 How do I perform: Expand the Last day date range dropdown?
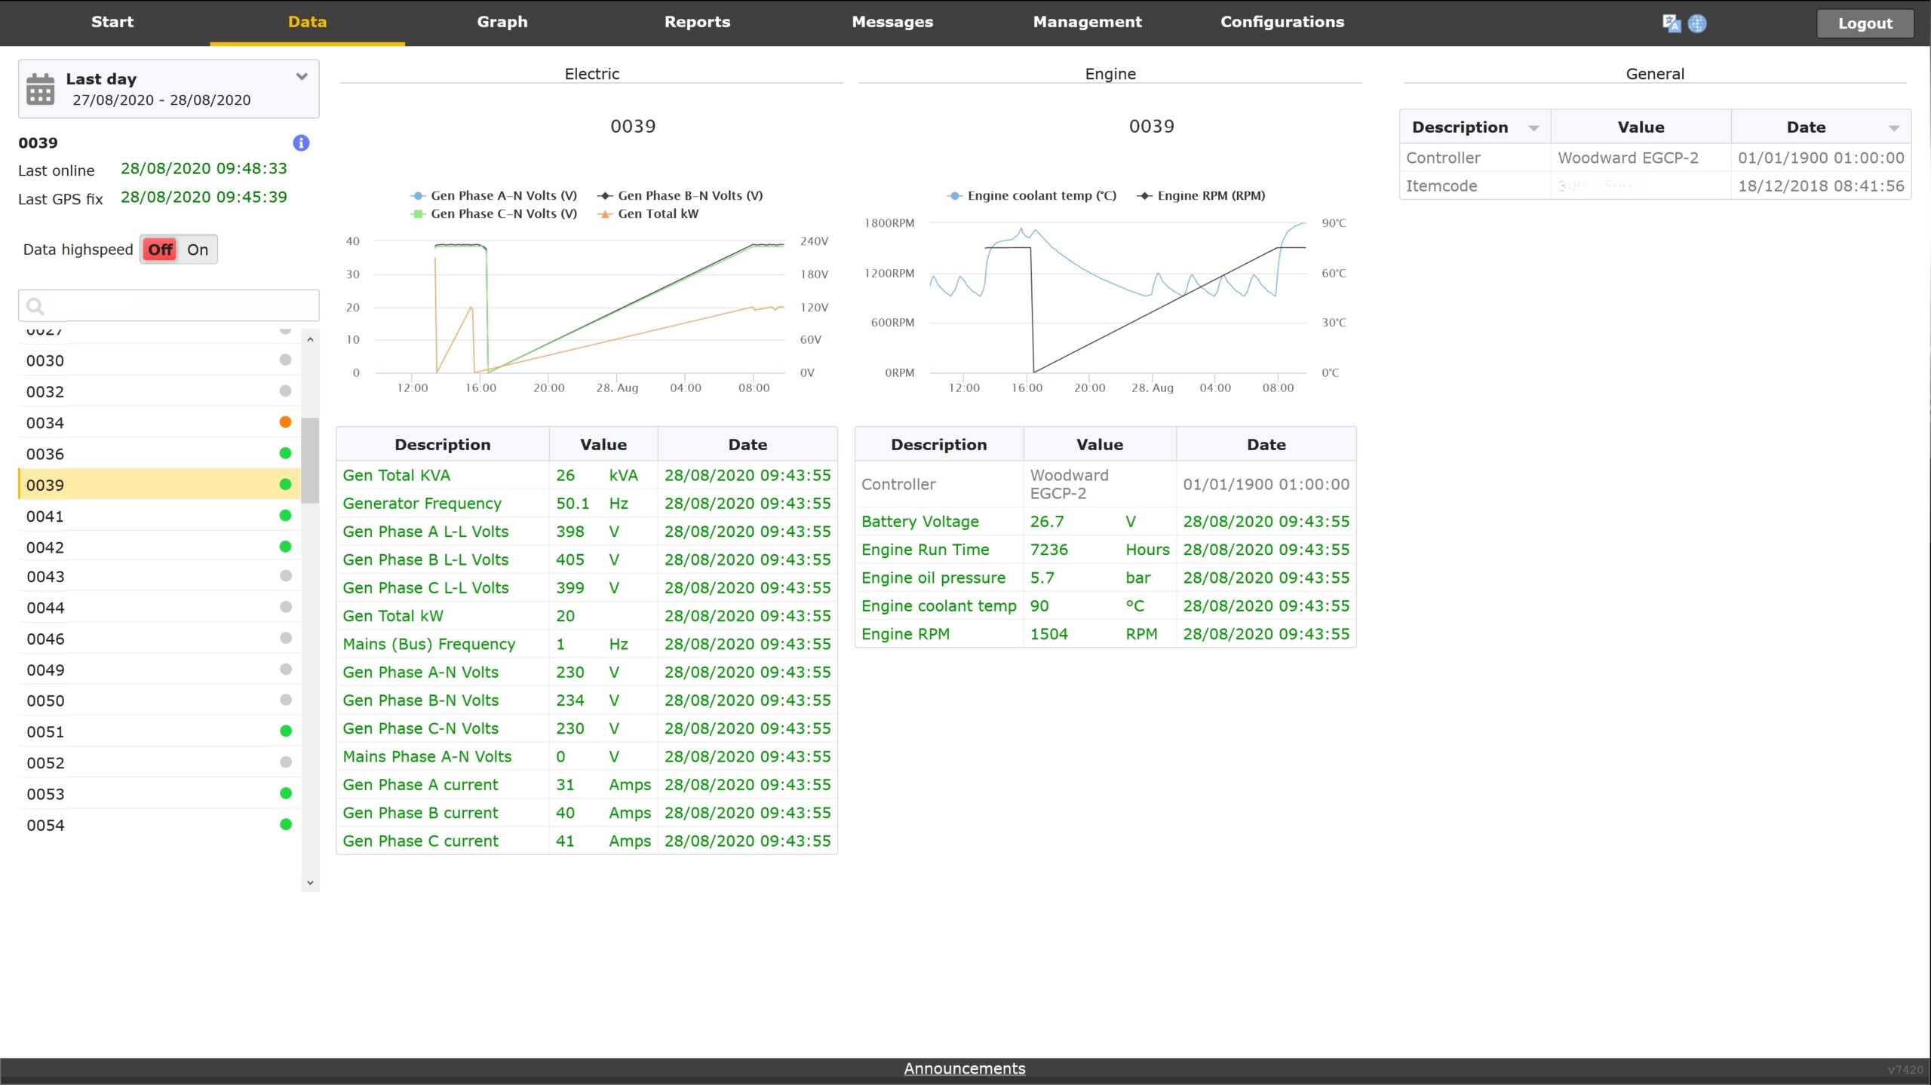coord(302,76)
